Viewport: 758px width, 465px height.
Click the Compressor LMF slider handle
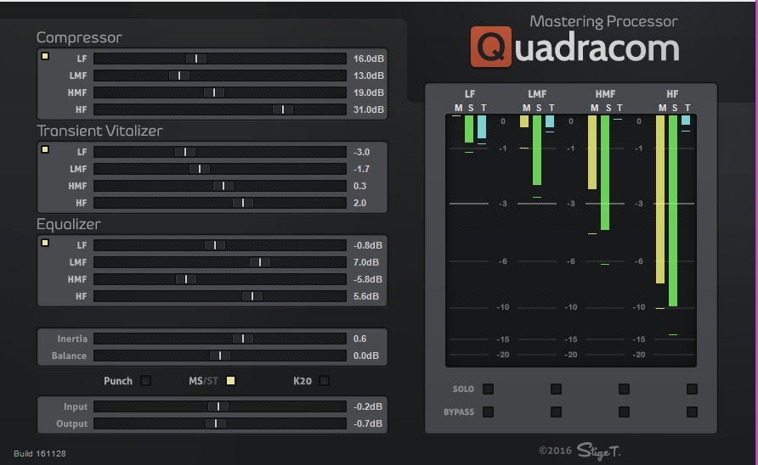tap(179, 76)
